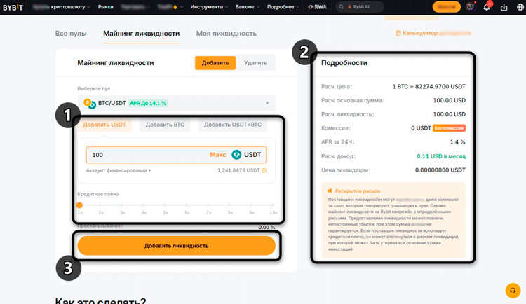Open the Аккаунт финансирования dropdown

pyautogui.click(x=119, y=170)
